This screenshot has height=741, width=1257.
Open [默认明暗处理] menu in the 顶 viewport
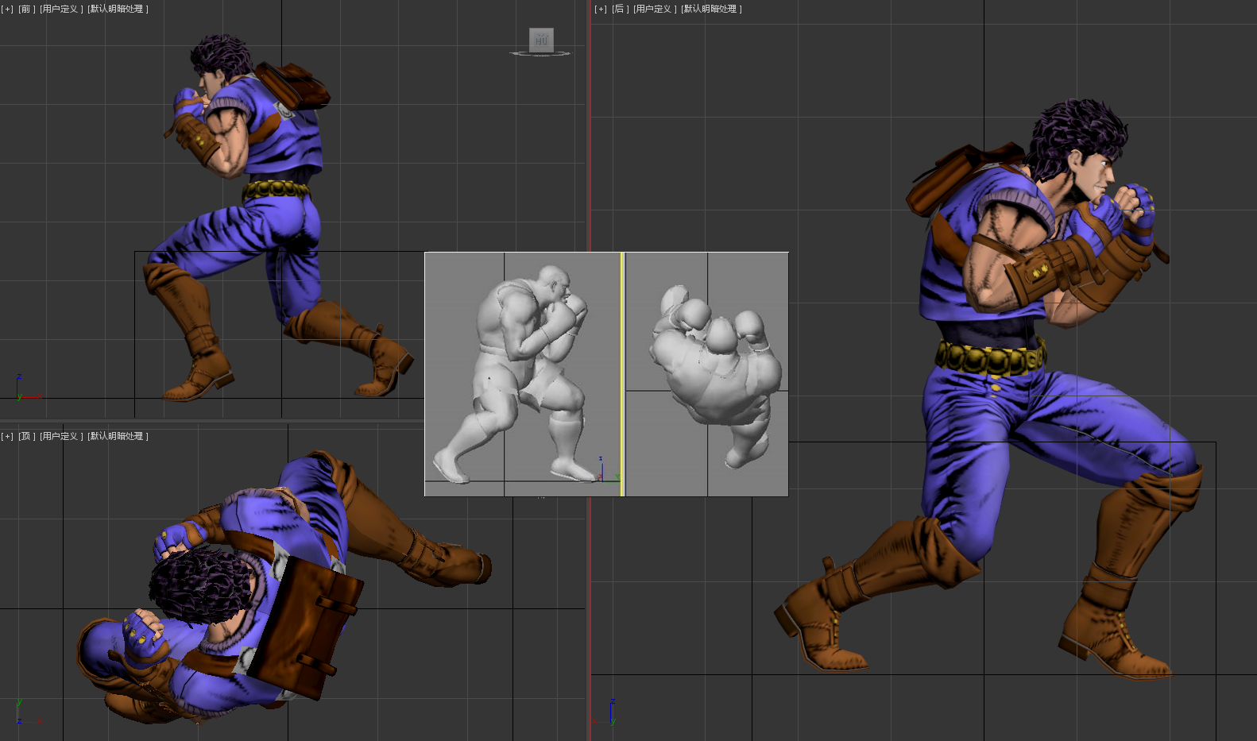click(x=118, y=436)
